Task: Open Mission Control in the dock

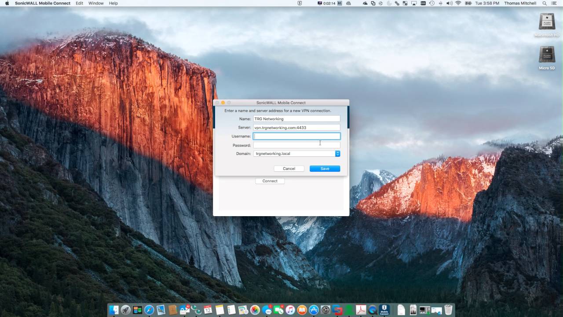Action: click(137, 310)
